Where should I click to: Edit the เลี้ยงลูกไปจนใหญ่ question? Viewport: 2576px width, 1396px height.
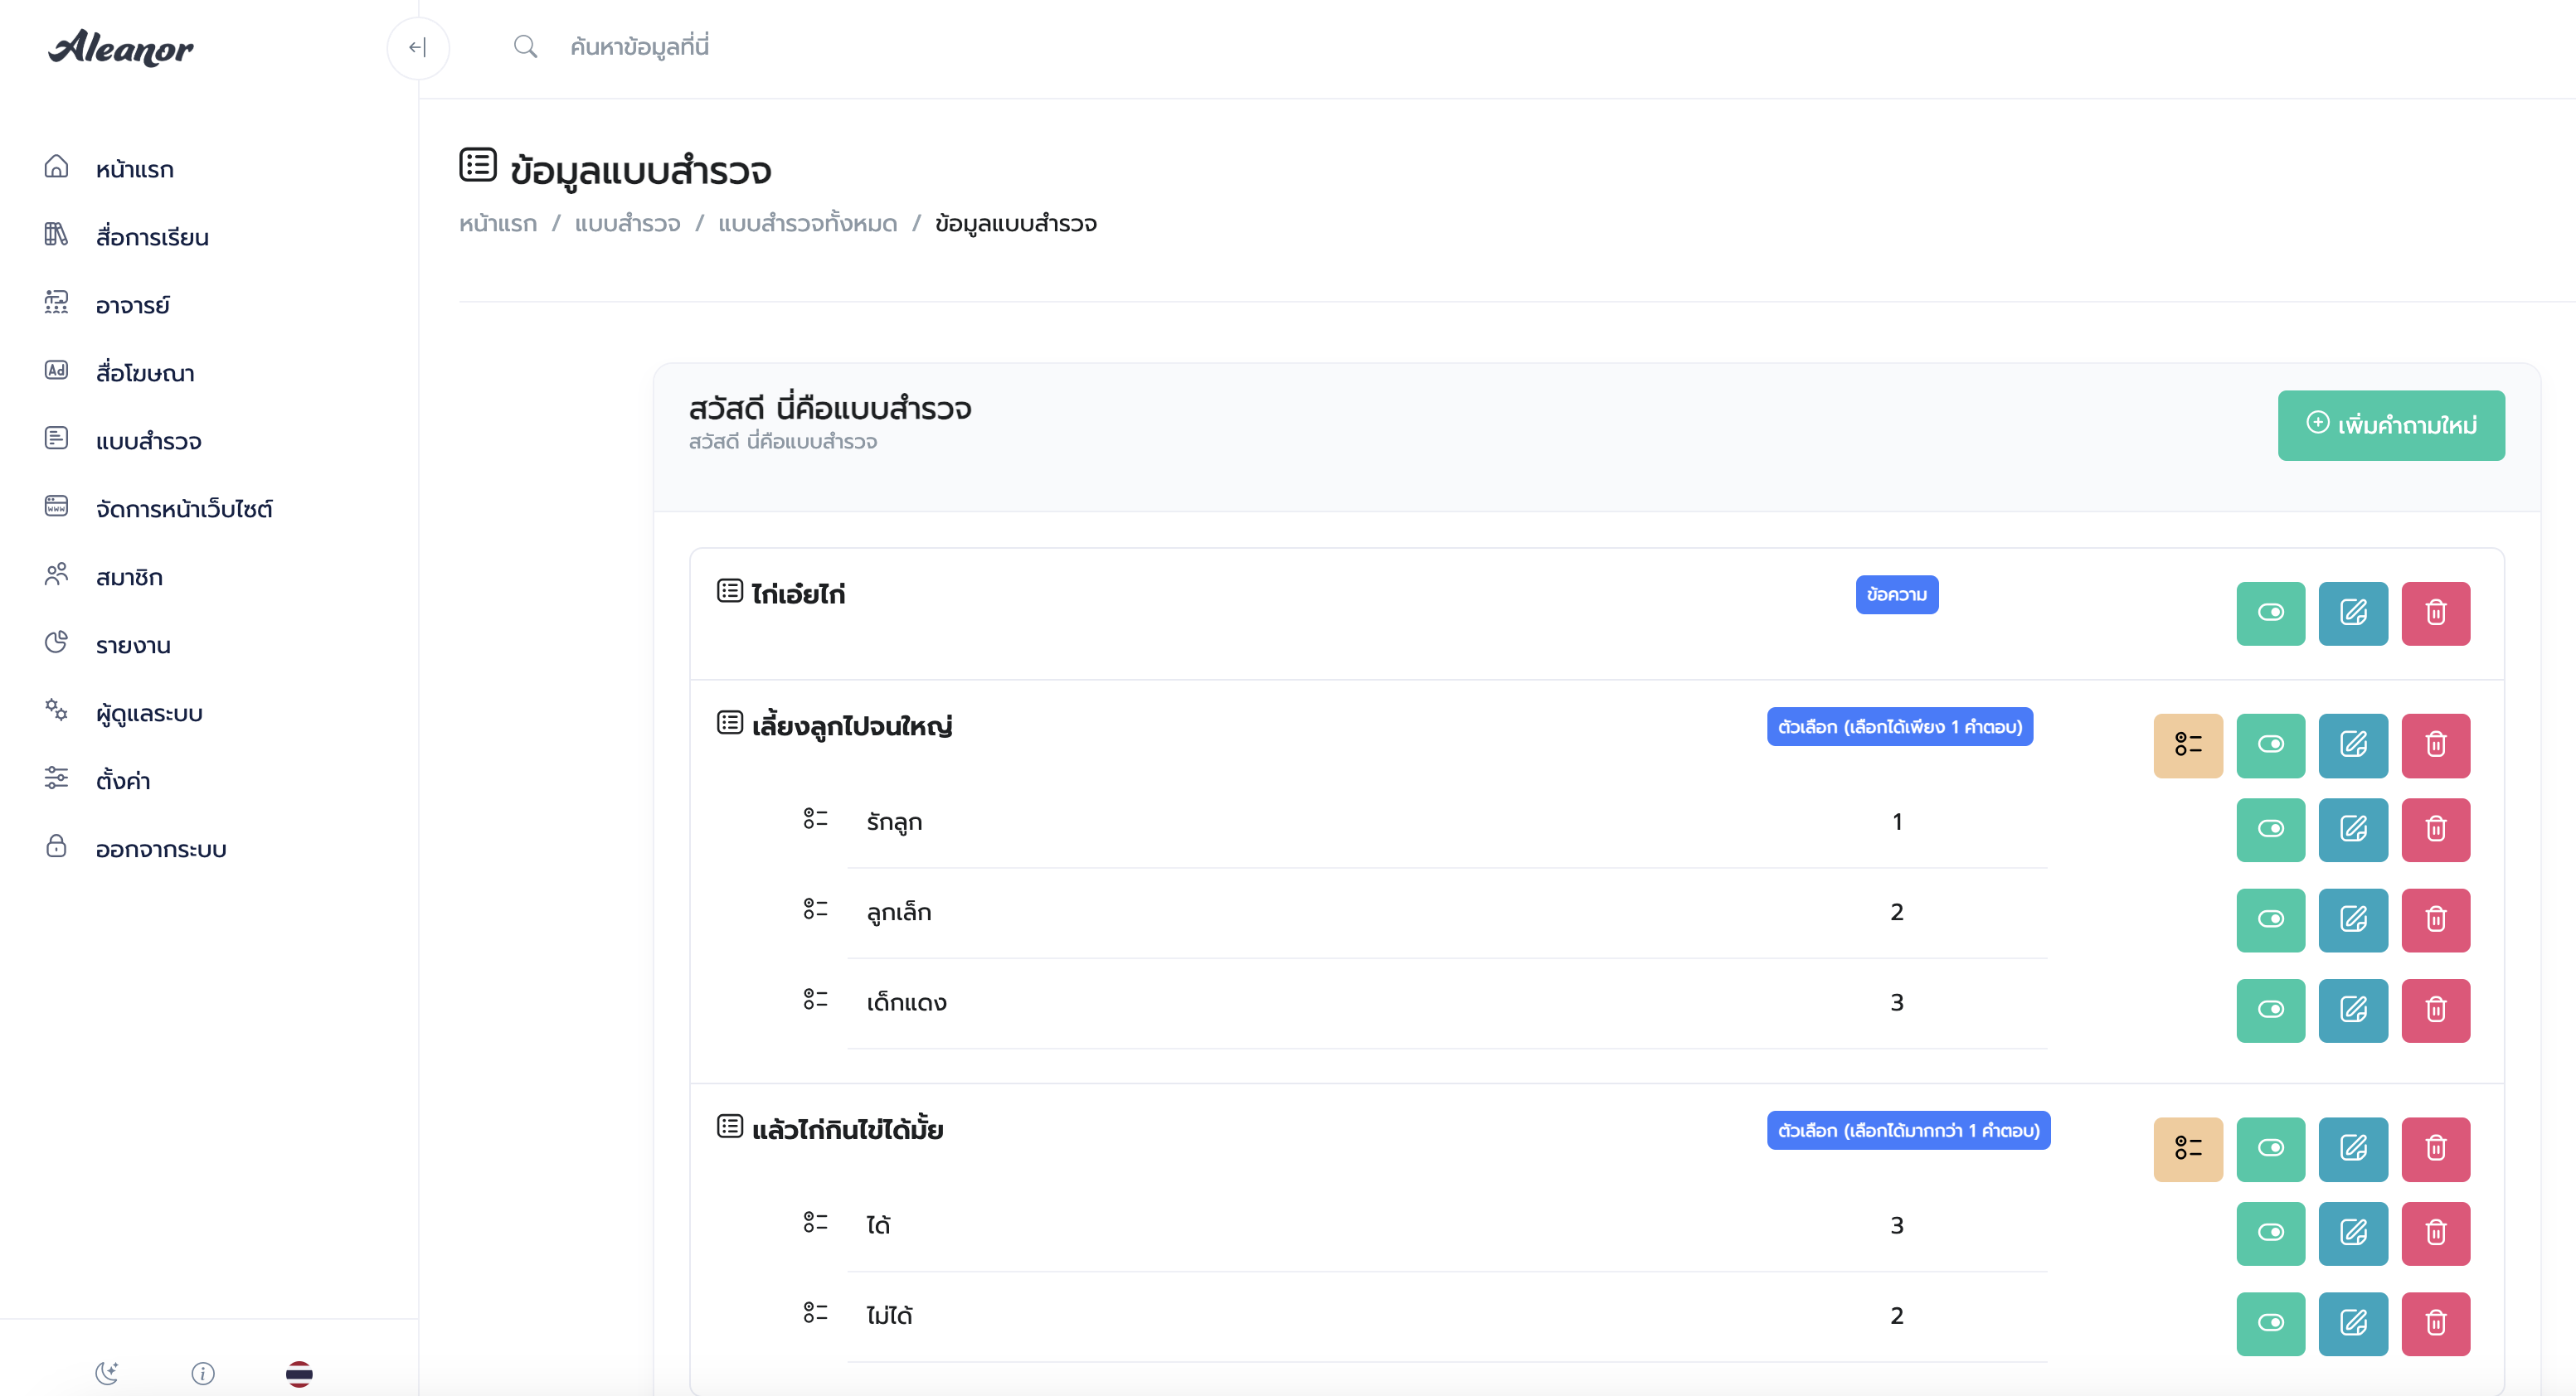coord(2352,745)
